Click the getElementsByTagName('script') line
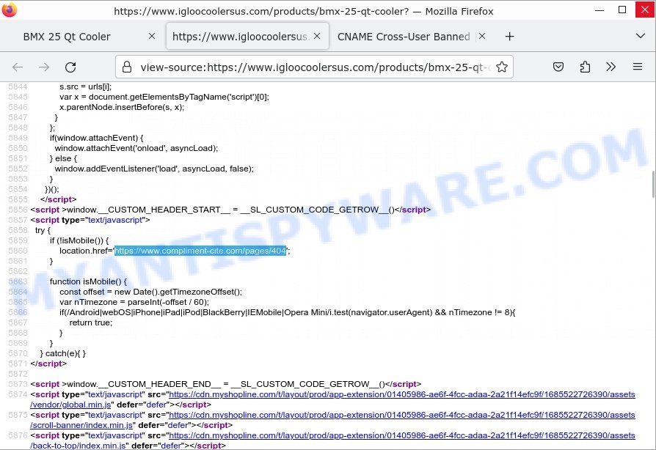 164,97
